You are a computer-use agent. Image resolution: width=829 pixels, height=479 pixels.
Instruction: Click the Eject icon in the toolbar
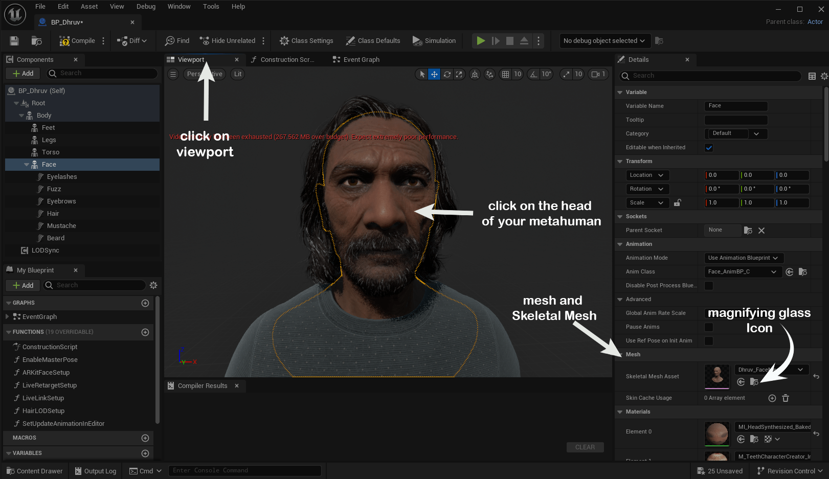click(x=524, y=41)
